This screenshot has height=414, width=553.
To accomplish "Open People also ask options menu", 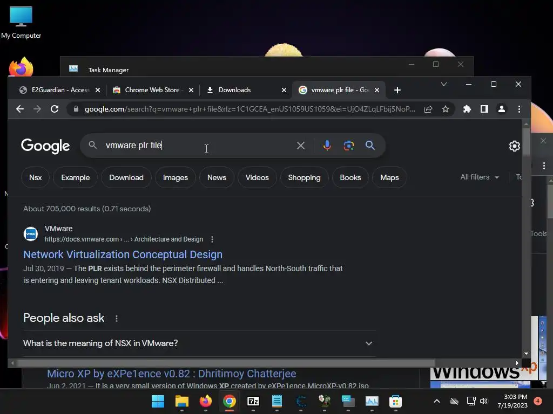I will 117,318.
